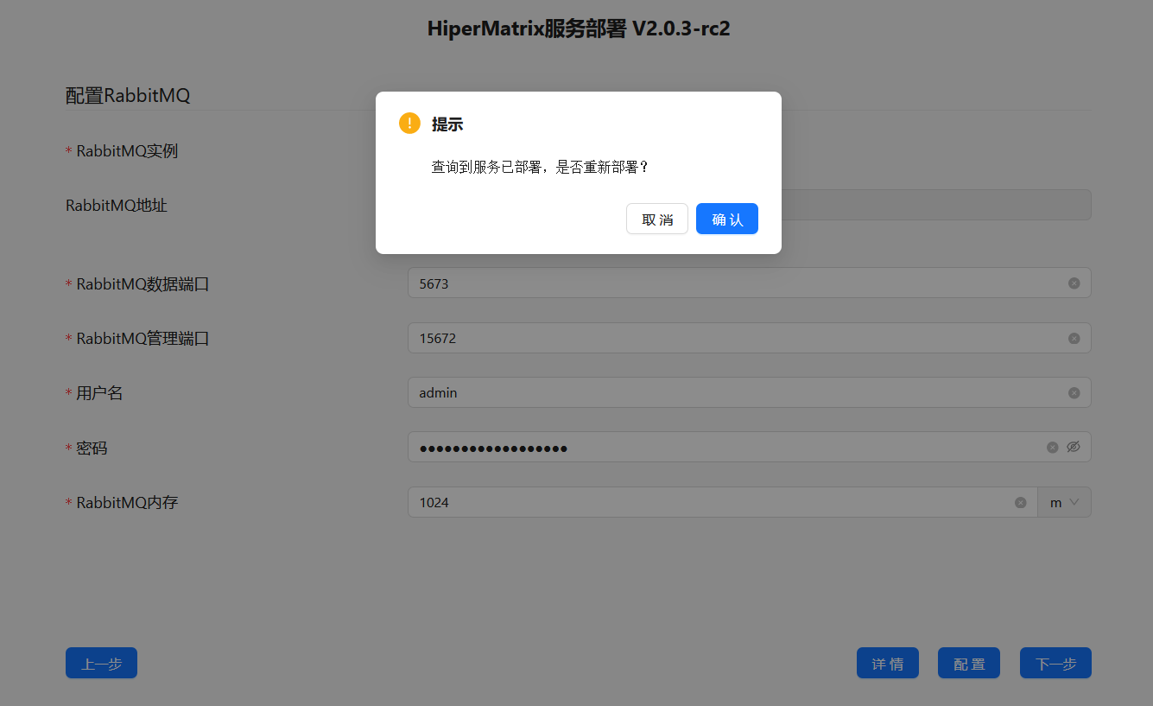1153x706 pixels.
Task: Click the 用户名 input with admin
Action: pyautogui.click(x=749, y=392)
